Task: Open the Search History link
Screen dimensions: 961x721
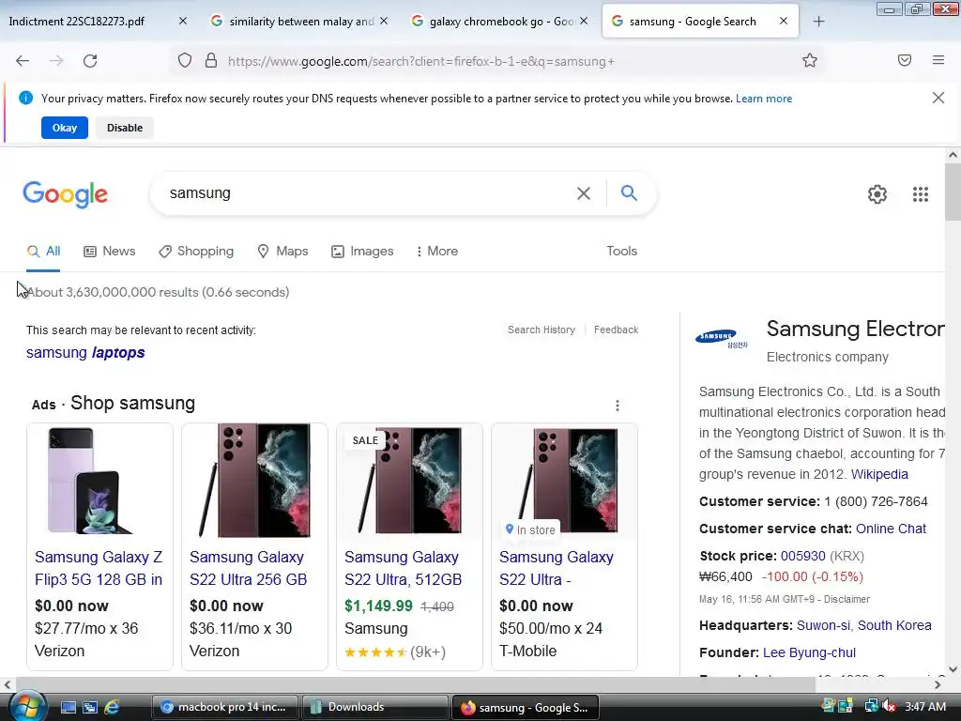Action: [x=542, y=330]
